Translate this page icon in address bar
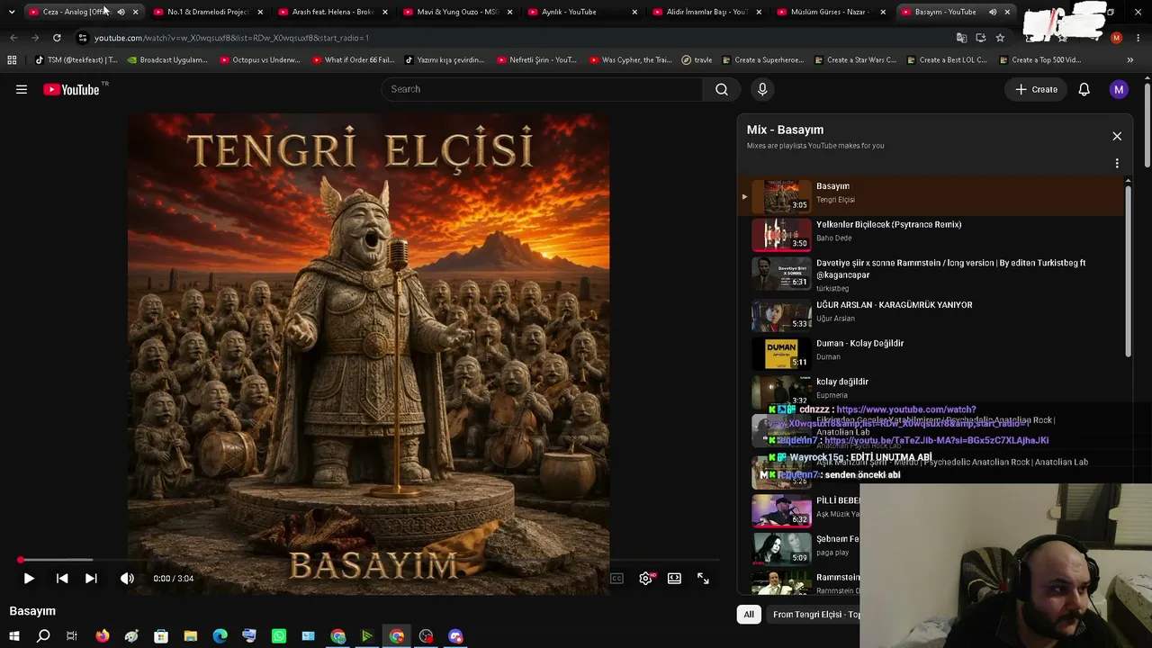Image resolution: width=1152 pixels, height=648 pixels. (x=961, y=38)
